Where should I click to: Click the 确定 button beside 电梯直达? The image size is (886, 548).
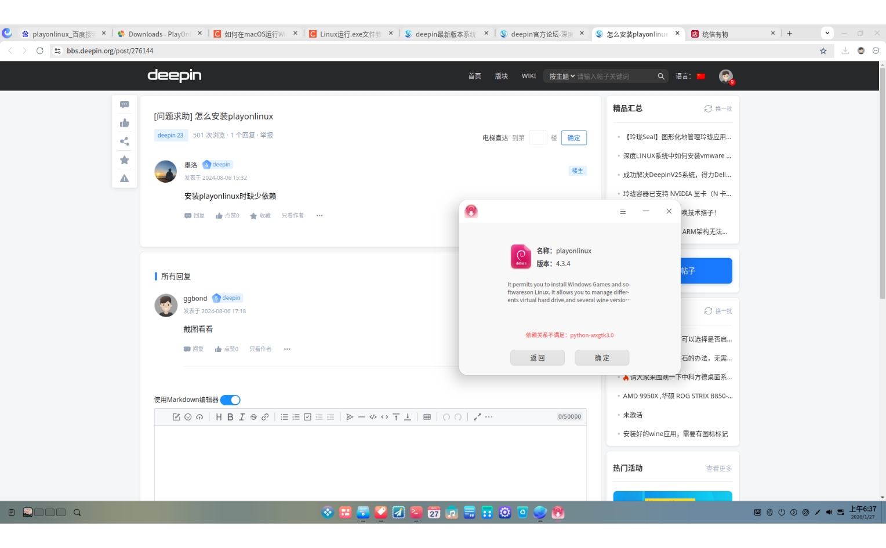point(574,138)
